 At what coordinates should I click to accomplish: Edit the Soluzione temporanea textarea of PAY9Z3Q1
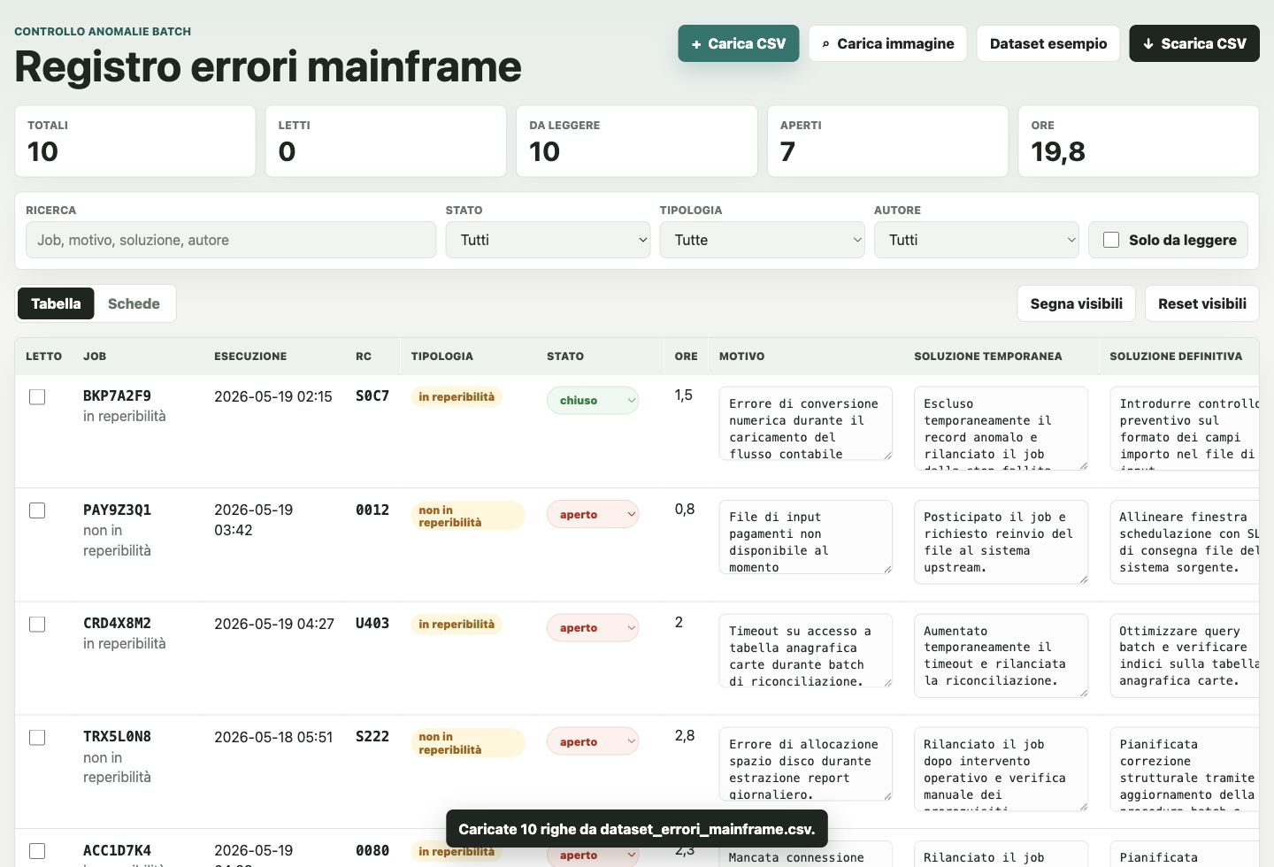click(1001, 542)
